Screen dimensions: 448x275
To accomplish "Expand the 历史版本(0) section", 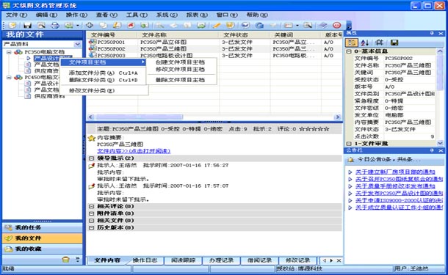I will tap(91, 228).
